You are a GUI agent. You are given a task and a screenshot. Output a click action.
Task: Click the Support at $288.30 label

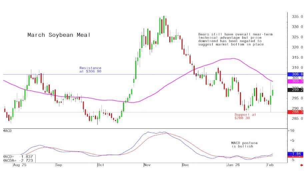(245, 116)
